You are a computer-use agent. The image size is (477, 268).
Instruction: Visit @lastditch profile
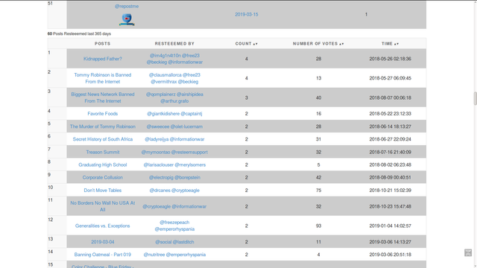(183, 242)
